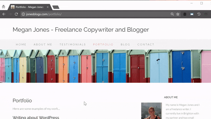The height and width of the screenshot is (119, 211).
Task: Navigate to the BLOG page
Action: point(126,44)
